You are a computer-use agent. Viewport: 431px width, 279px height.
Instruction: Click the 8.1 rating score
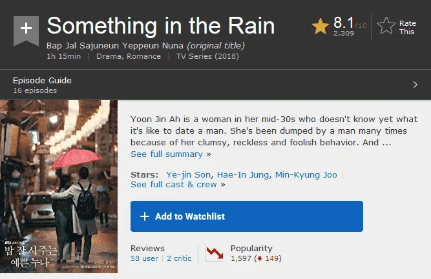pyautogui.click(x=343, y=23)
